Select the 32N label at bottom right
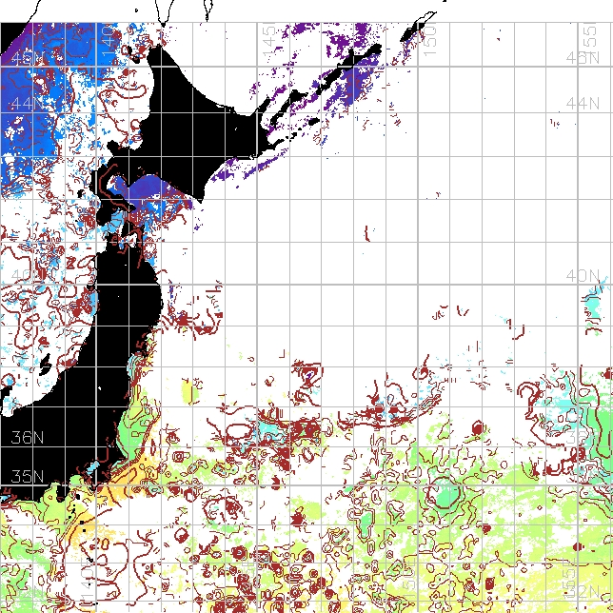This screenshot has height=613, width=613. (x=583, y=591)
